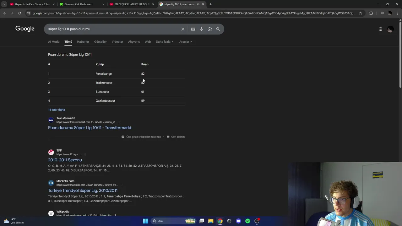Expand table with 14 satır daha

coord(57,110)
